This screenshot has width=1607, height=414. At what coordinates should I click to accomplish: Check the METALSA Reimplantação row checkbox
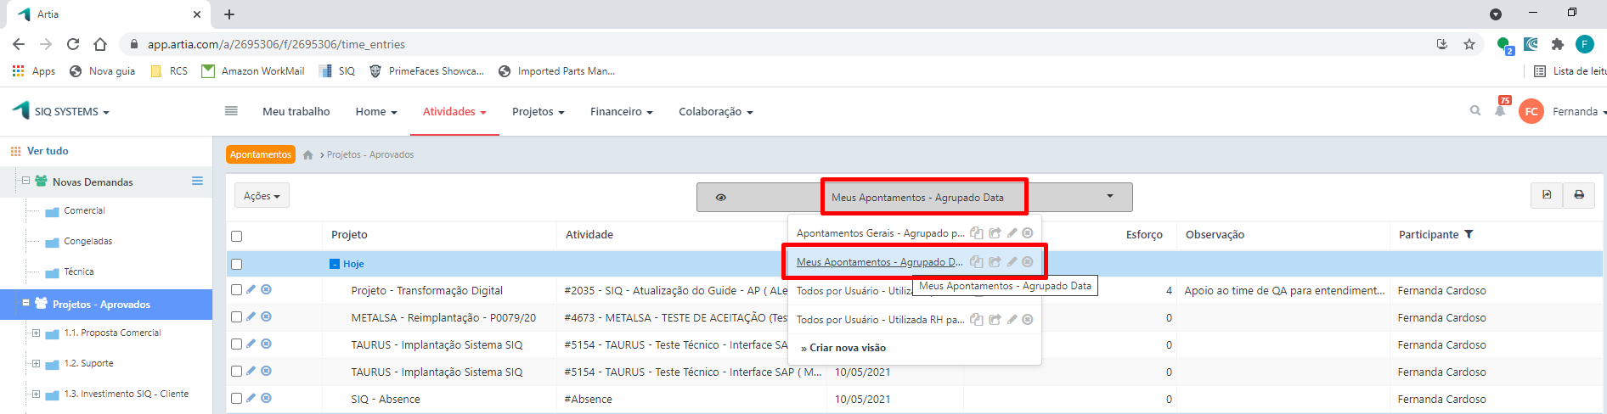pyautogui.click(x=237, y=317)
